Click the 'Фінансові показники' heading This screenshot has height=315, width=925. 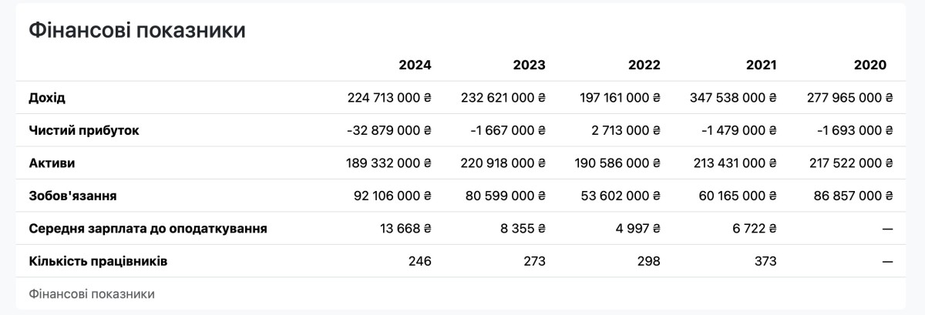click(137, 31)
